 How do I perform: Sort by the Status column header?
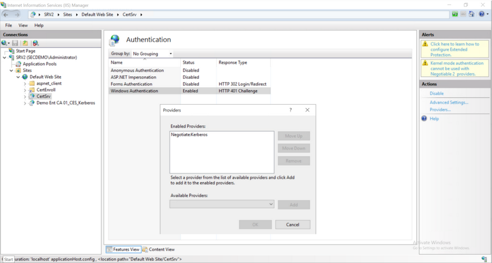pyautogui.click(x=199, y=62)
